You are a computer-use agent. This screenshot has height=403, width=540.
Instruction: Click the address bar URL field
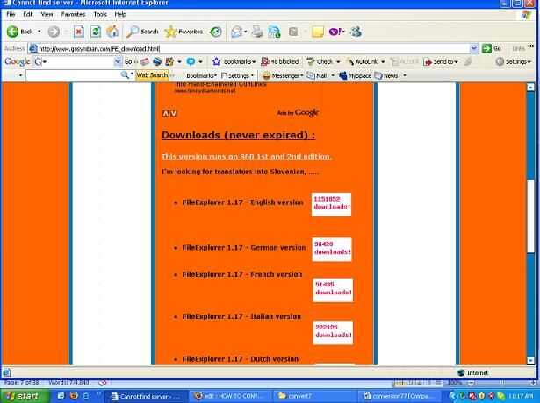click(x=253, y=48)
